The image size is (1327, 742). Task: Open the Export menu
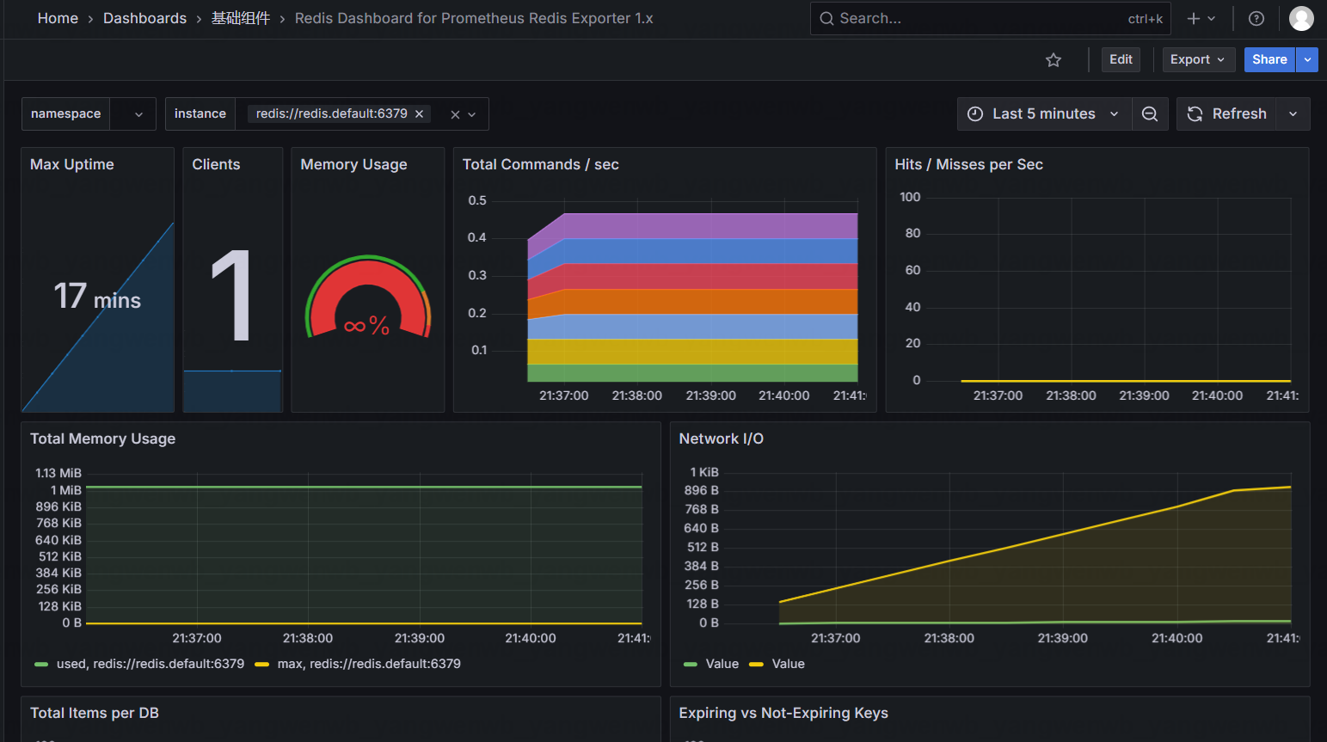1198,59
